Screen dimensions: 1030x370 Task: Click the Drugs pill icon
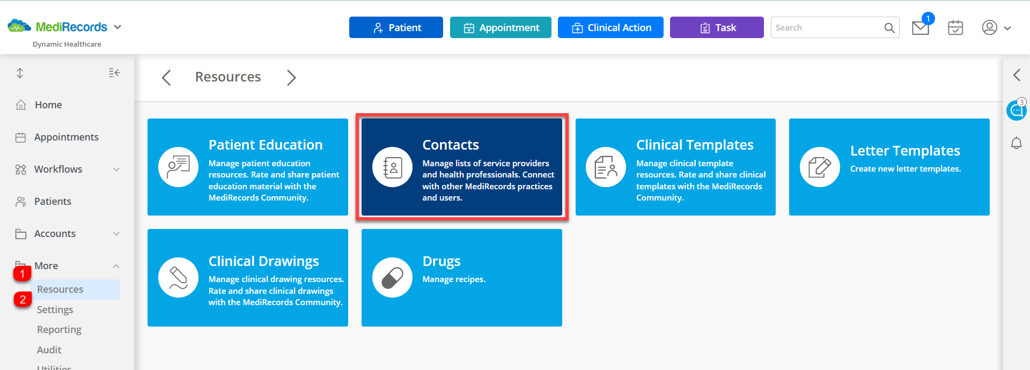392,277
